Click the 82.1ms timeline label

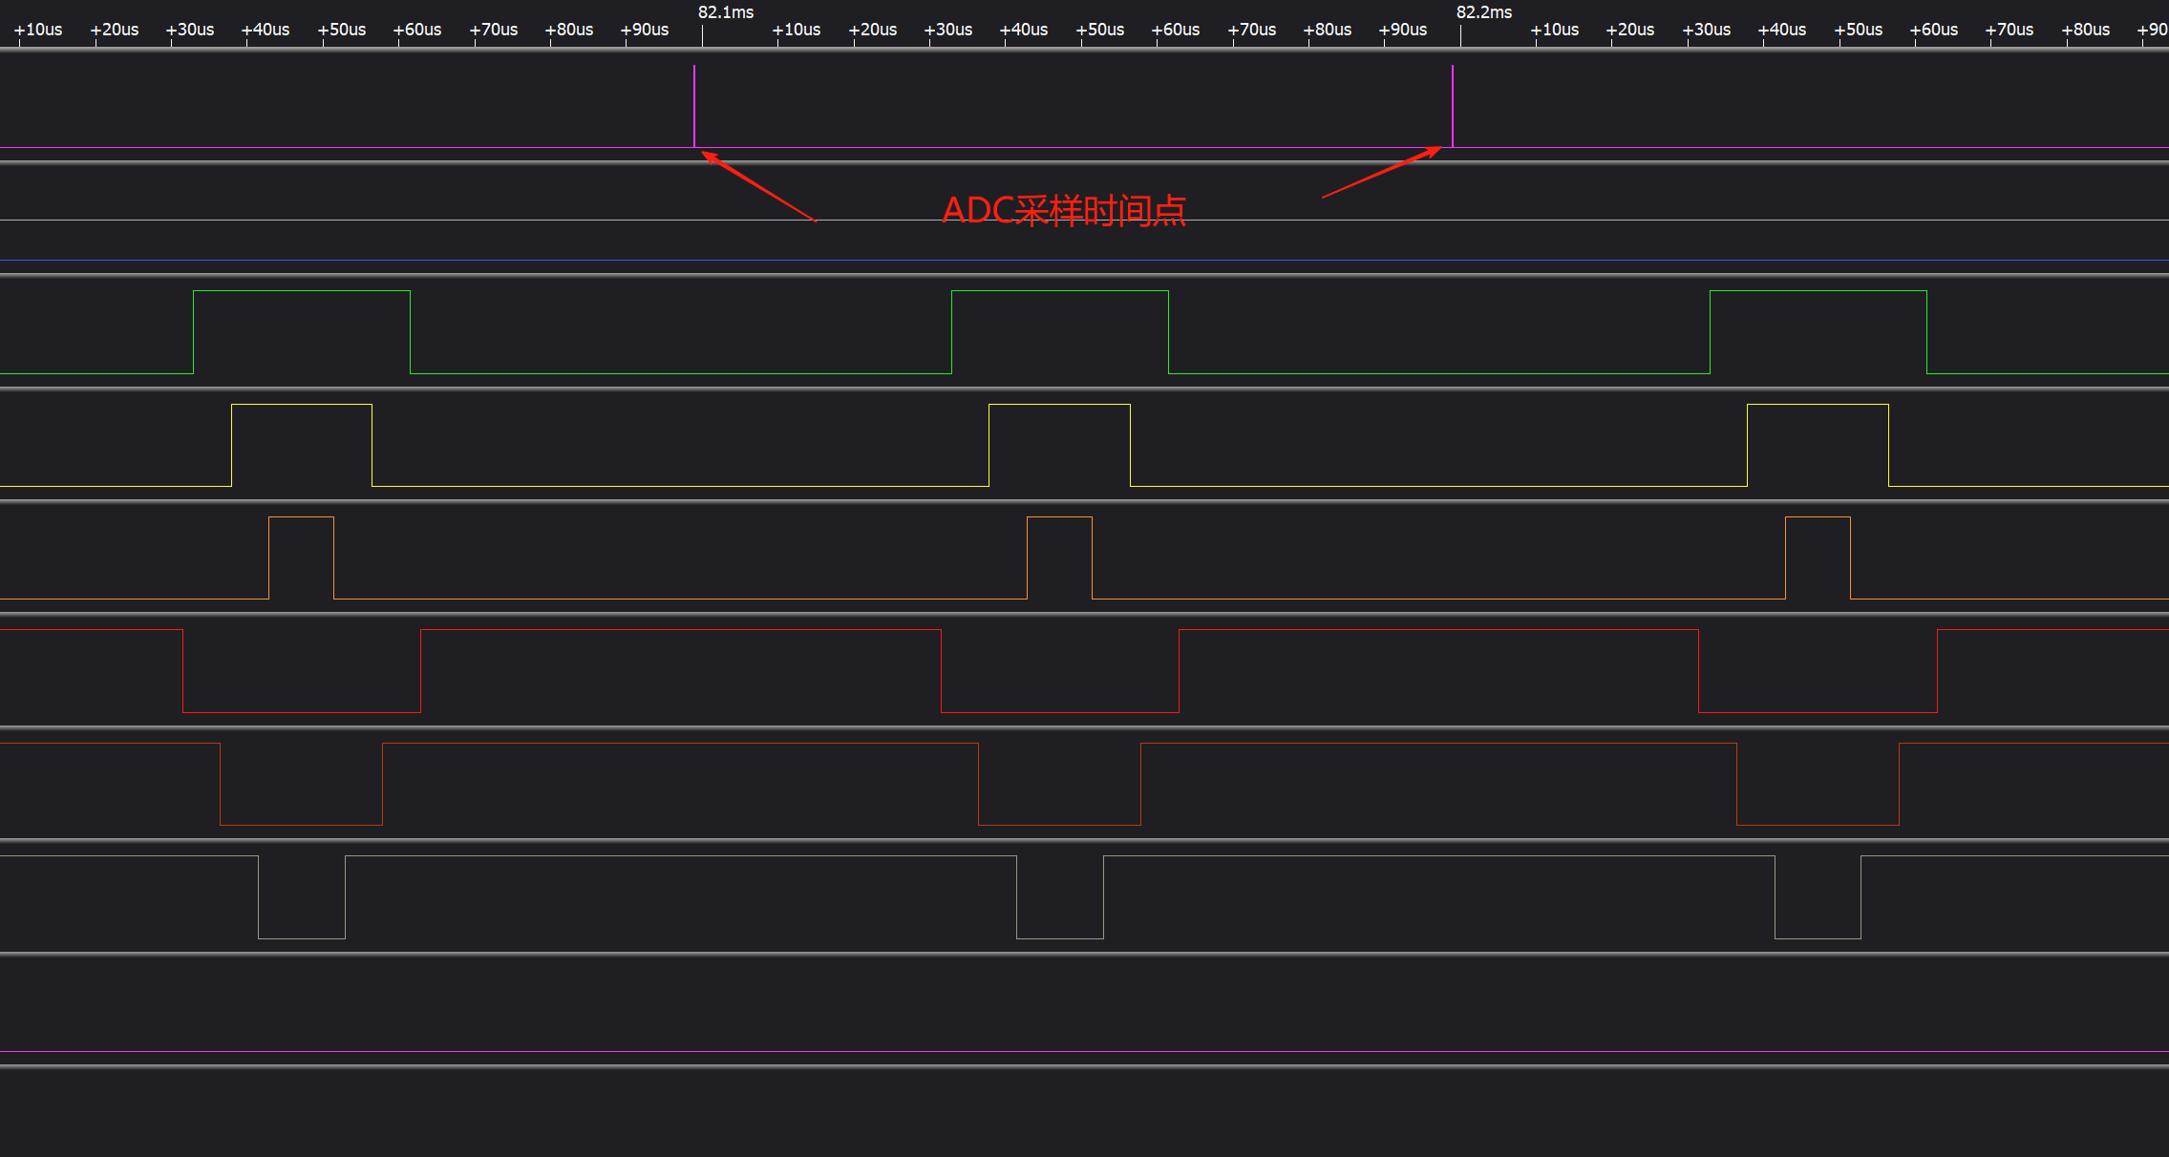[725, 12]
